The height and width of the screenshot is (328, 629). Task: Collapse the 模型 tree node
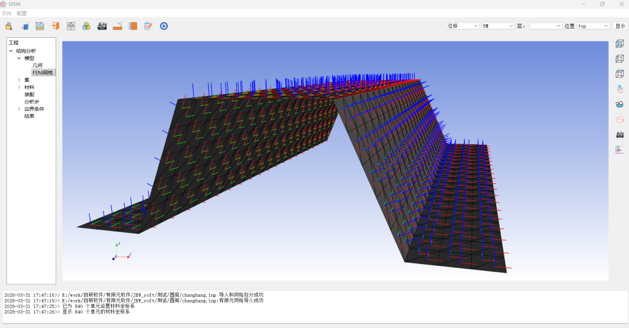click(19, 58)
